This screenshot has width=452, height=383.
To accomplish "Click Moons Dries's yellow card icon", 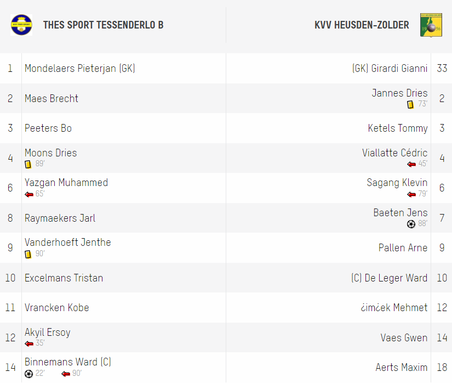I will [x=28, y=164].
